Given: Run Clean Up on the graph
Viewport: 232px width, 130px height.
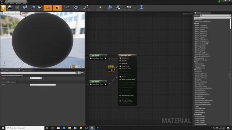Looking at the screenshot, I should 40,8.
